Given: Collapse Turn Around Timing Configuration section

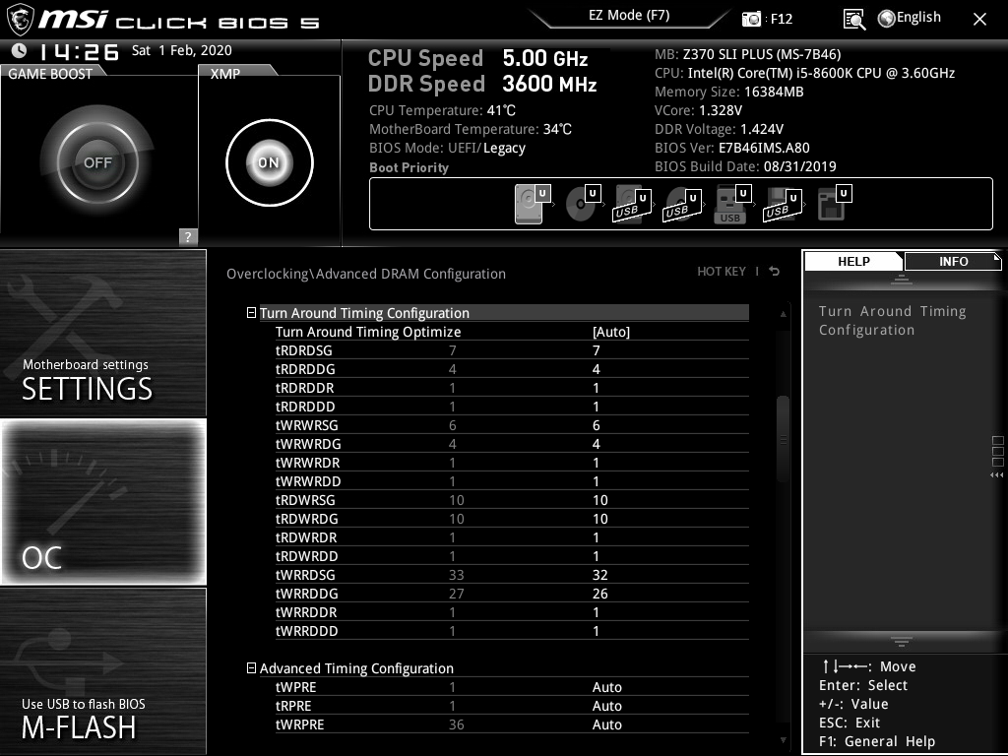Looking at the screenshot, I should (x=251, y=312).
